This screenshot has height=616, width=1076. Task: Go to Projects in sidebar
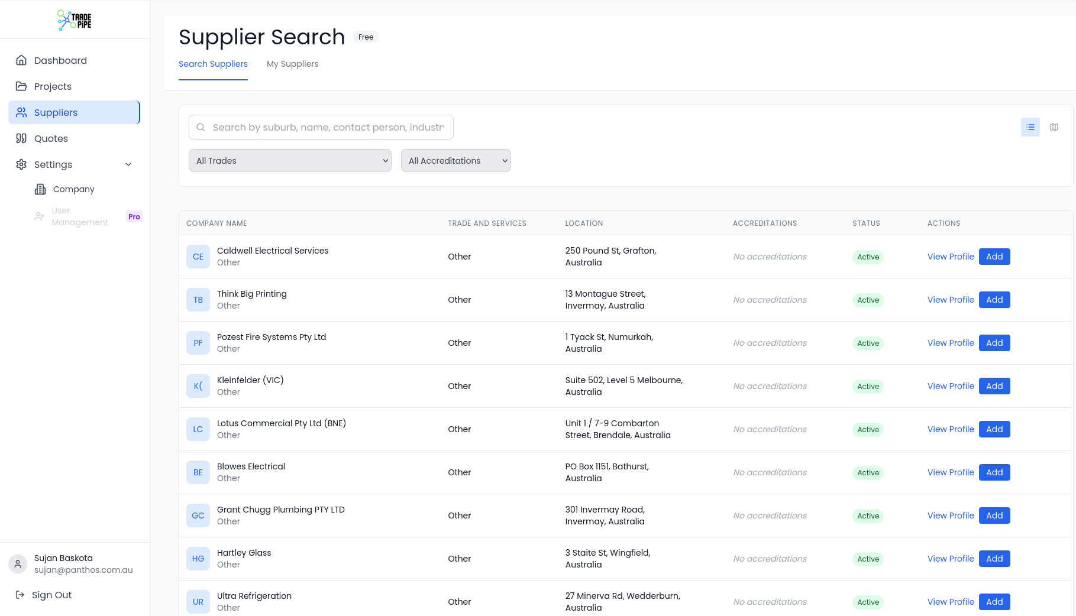click(x=53, y=86)
